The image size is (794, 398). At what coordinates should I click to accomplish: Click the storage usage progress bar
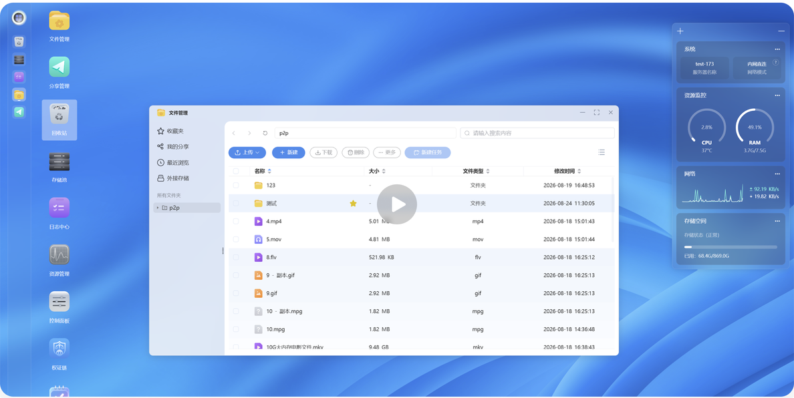tap(731, 247)
